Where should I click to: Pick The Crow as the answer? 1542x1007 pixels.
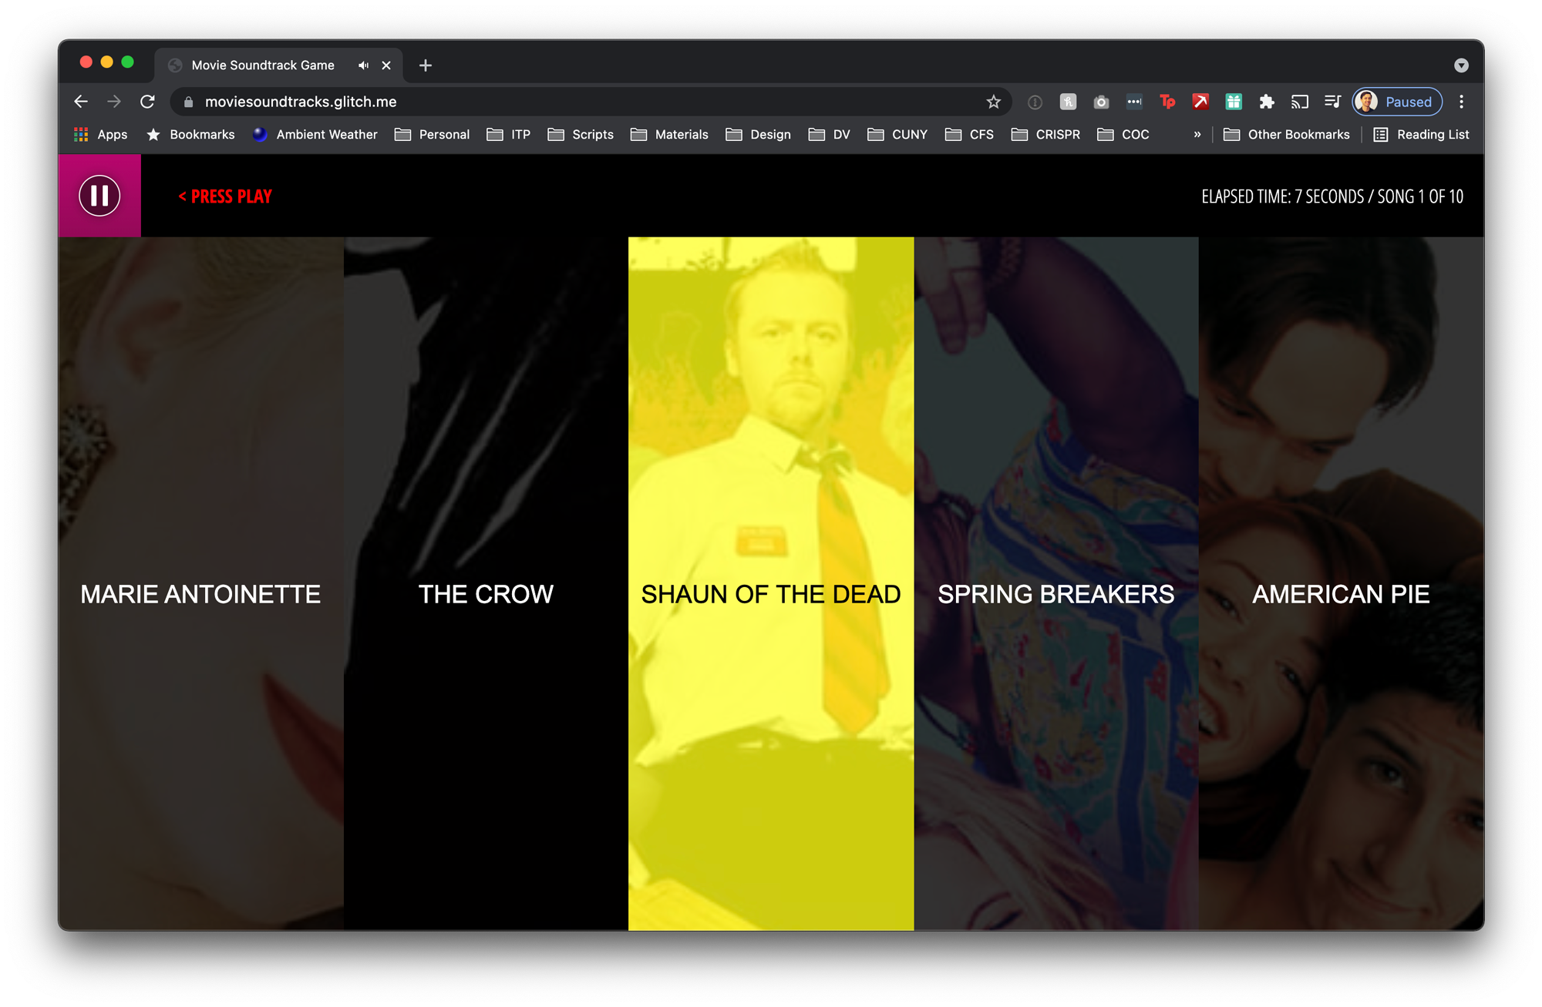(x=486, y=583)
